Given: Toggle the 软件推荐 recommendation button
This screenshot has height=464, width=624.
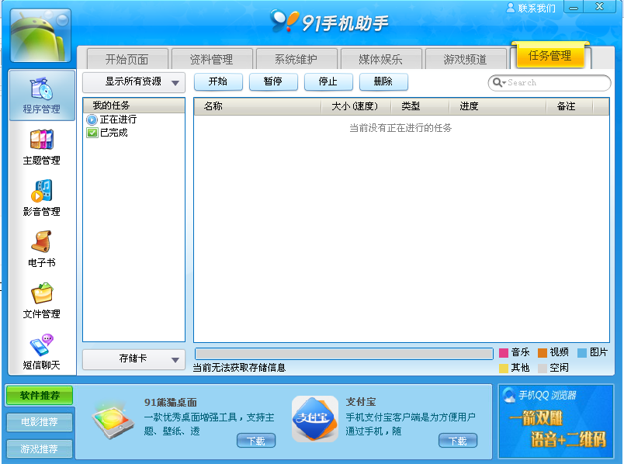Looking at the screenshot, I should 40,395.
